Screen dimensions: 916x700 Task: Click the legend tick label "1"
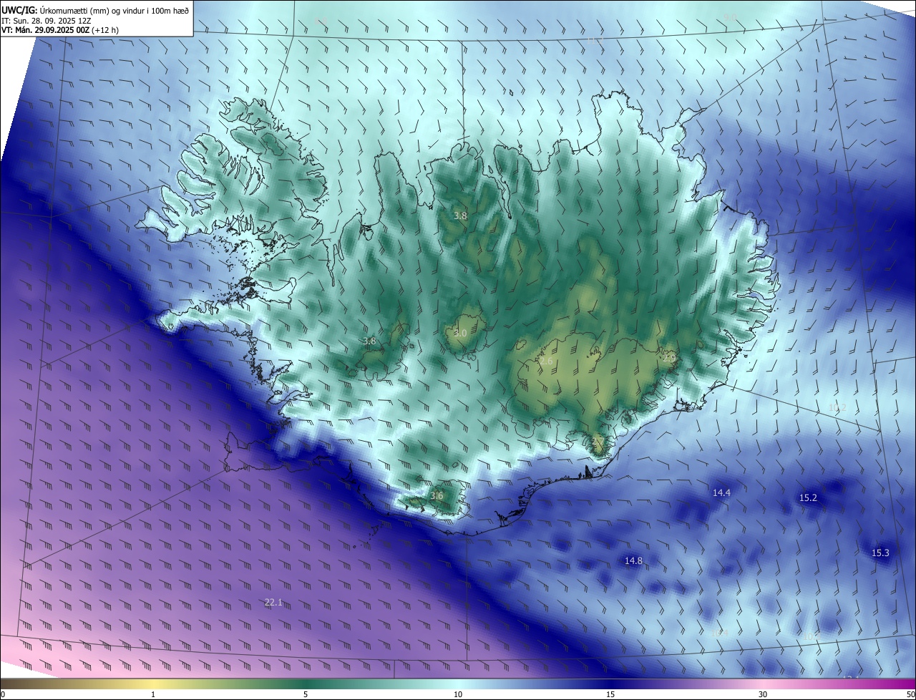[x=153, y=694]
